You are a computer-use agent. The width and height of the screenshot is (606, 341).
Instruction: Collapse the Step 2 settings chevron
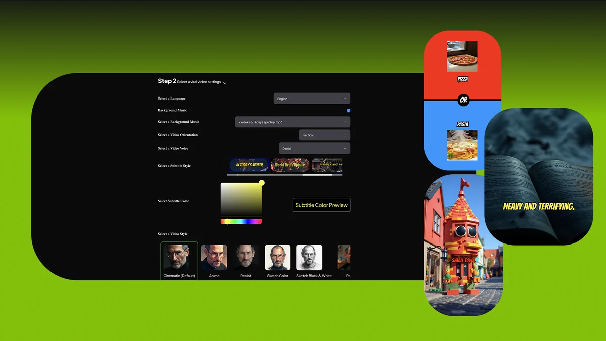tap(225, 83)
